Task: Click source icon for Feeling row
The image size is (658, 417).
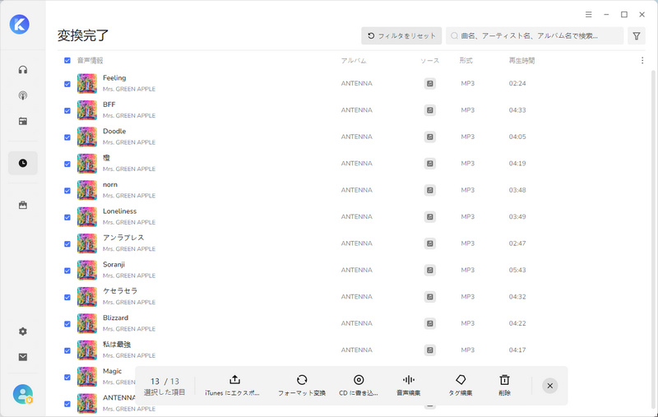Action: 429,84
